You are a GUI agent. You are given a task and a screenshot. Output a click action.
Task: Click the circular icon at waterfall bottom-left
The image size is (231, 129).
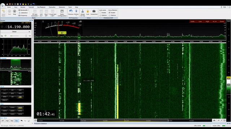[x=35, y=120]
